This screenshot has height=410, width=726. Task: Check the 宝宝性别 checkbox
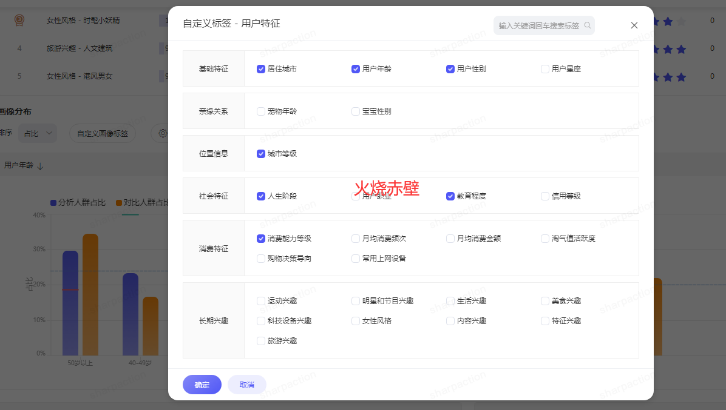coord(356,111)
